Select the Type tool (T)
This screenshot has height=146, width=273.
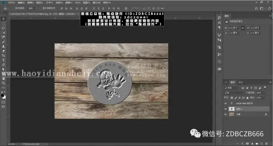3,60
